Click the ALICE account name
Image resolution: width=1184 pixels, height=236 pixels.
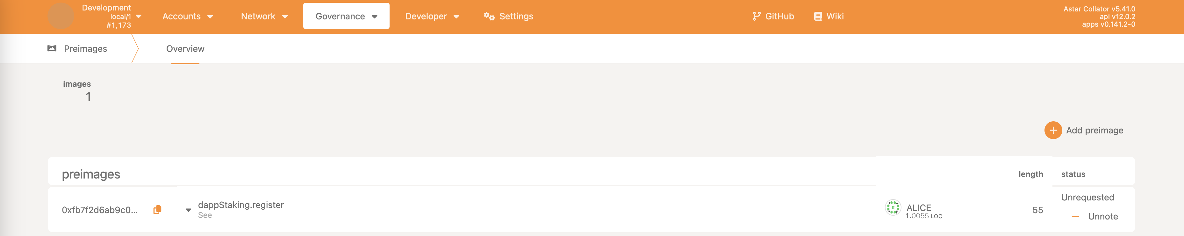click(918, 208)
